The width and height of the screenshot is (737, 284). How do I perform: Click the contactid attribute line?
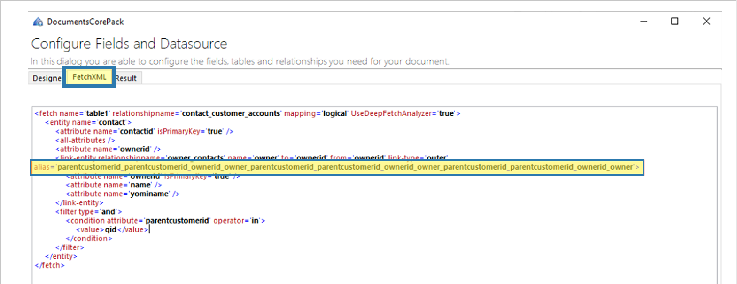coord(144,131)
